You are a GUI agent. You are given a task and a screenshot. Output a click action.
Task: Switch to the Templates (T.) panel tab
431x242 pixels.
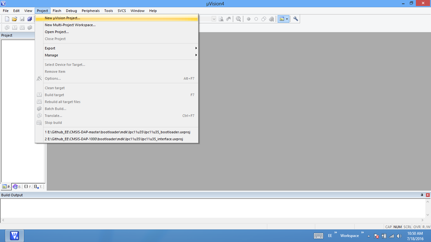click(x=38, y=187)
